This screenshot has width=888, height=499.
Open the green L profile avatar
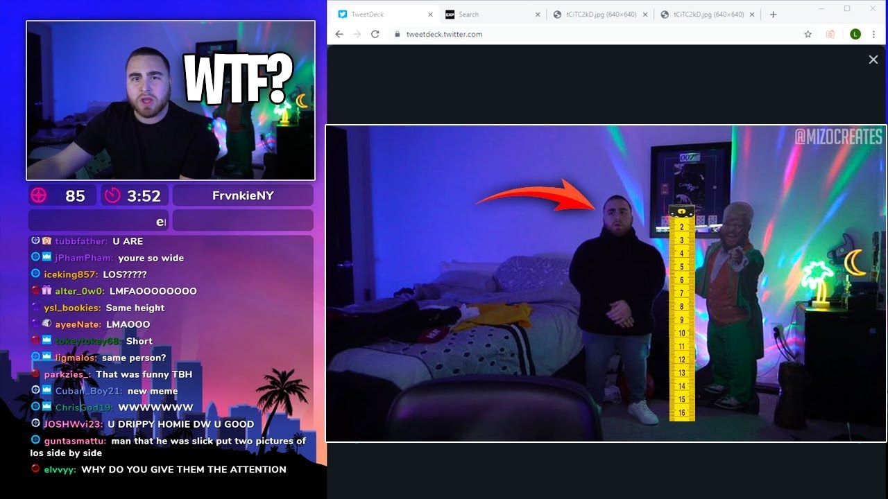855,34
